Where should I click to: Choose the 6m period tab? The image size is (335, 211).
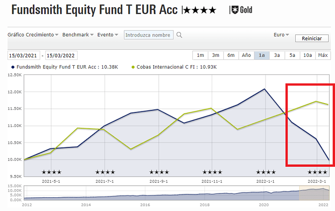pos(231,55)
